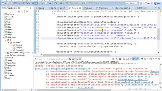
Task: Switch to Java EE perspective
Action: (x=149, y=3)
